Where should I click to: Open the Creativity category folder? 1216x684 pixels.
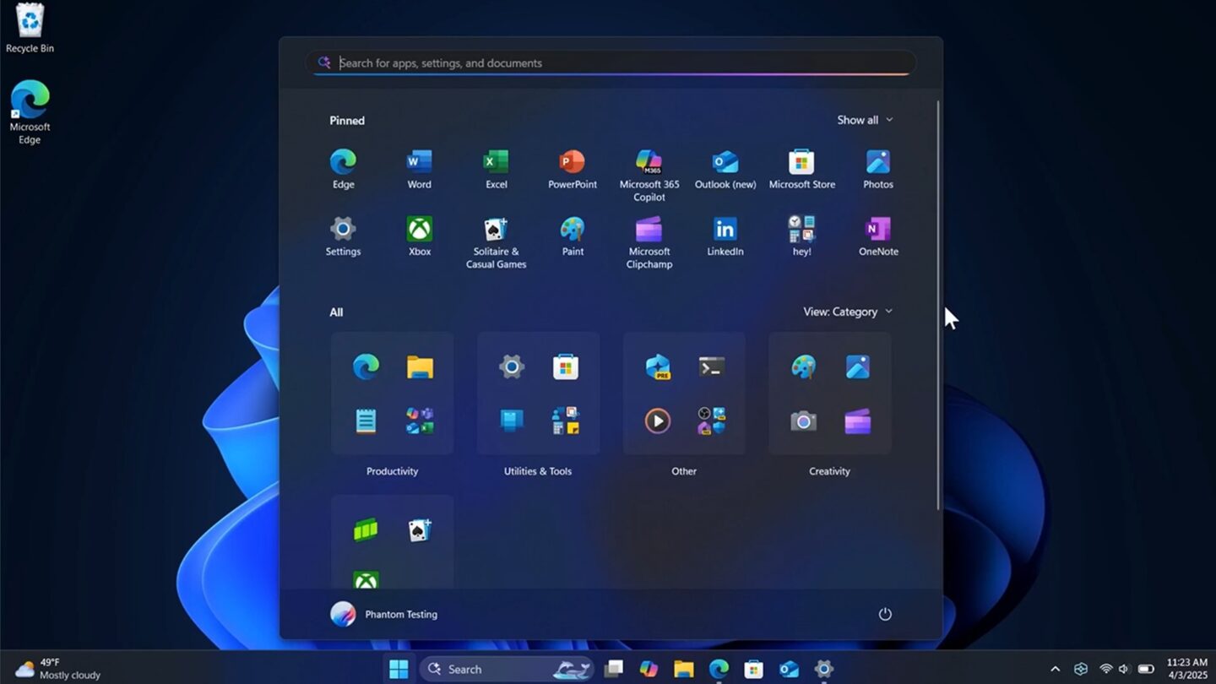pos(829,393)
